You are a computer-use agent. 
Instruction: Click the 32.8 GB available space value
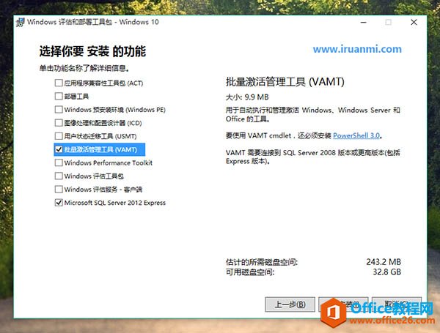pyautogui.click(x=386, y=272)
